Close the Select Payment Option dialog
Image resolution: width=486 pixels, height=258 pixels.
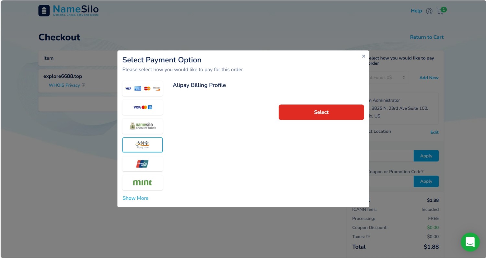pos(364,56)
